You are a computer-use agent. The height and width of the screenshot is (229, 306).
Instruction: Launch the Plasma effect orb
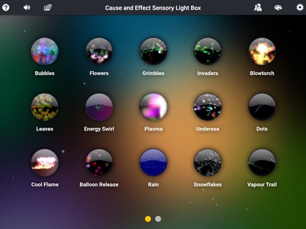154,107
